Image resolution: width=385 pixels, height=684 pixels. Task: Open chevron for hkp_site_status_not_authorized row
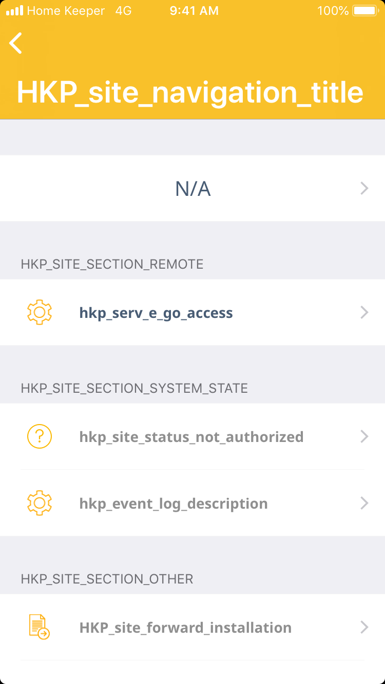364,436
